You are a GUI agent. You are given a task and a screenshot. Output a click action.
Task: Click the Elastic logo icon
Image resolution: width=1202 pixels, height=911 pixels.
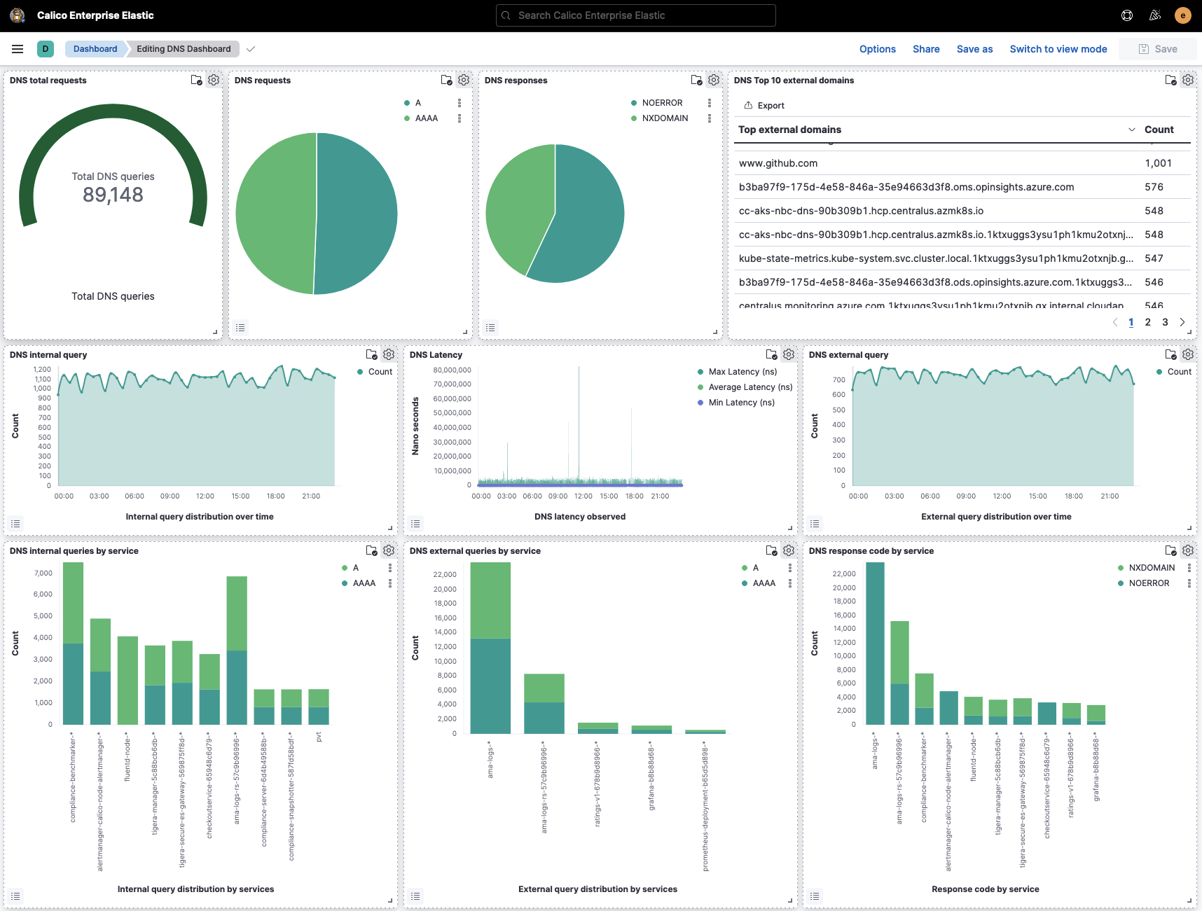(17, 15)
